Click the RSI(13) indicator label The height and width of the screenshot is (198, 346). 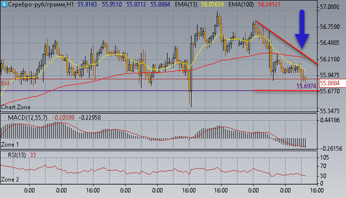tap(17, 155)
